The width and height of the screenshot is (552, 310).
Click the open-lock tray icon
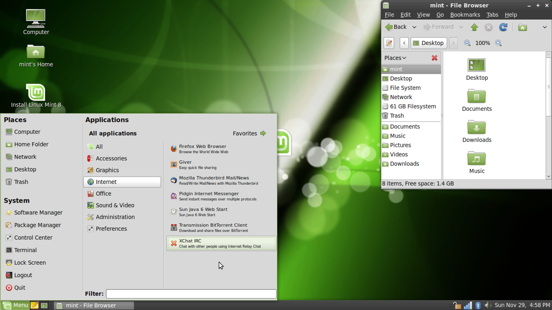click(x=457, y=305)
